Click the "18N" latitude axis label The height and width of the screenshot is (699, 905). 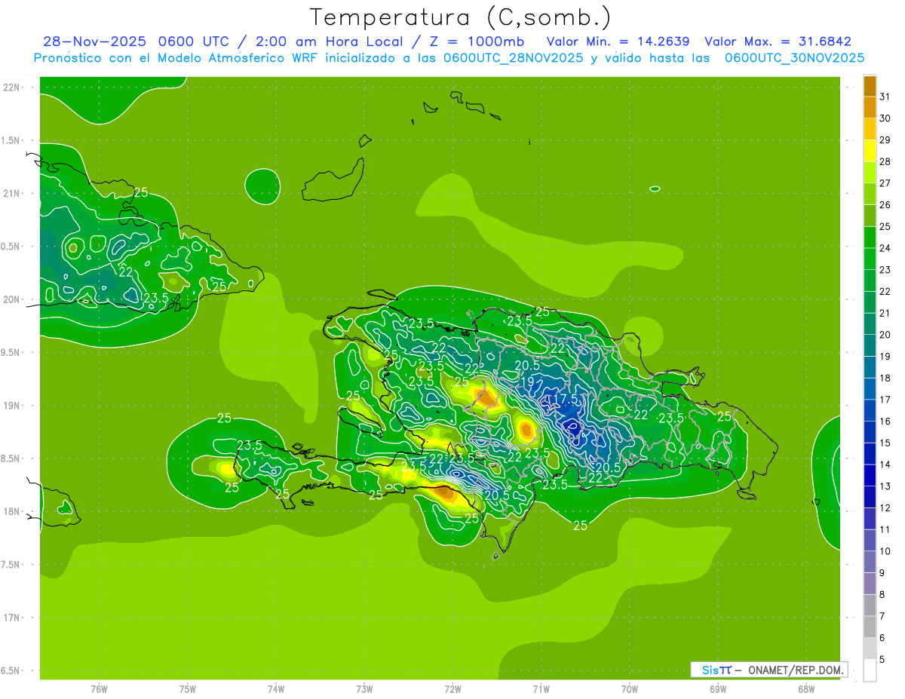[11, 512]
